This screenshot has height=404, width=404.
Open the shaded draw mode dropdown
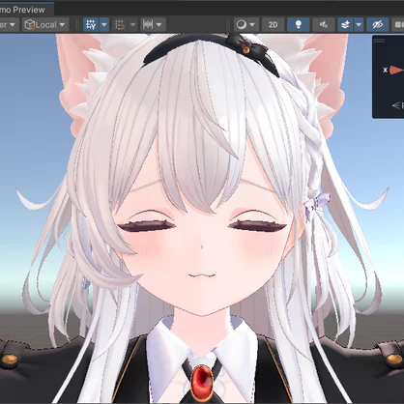tap(245, 25)
